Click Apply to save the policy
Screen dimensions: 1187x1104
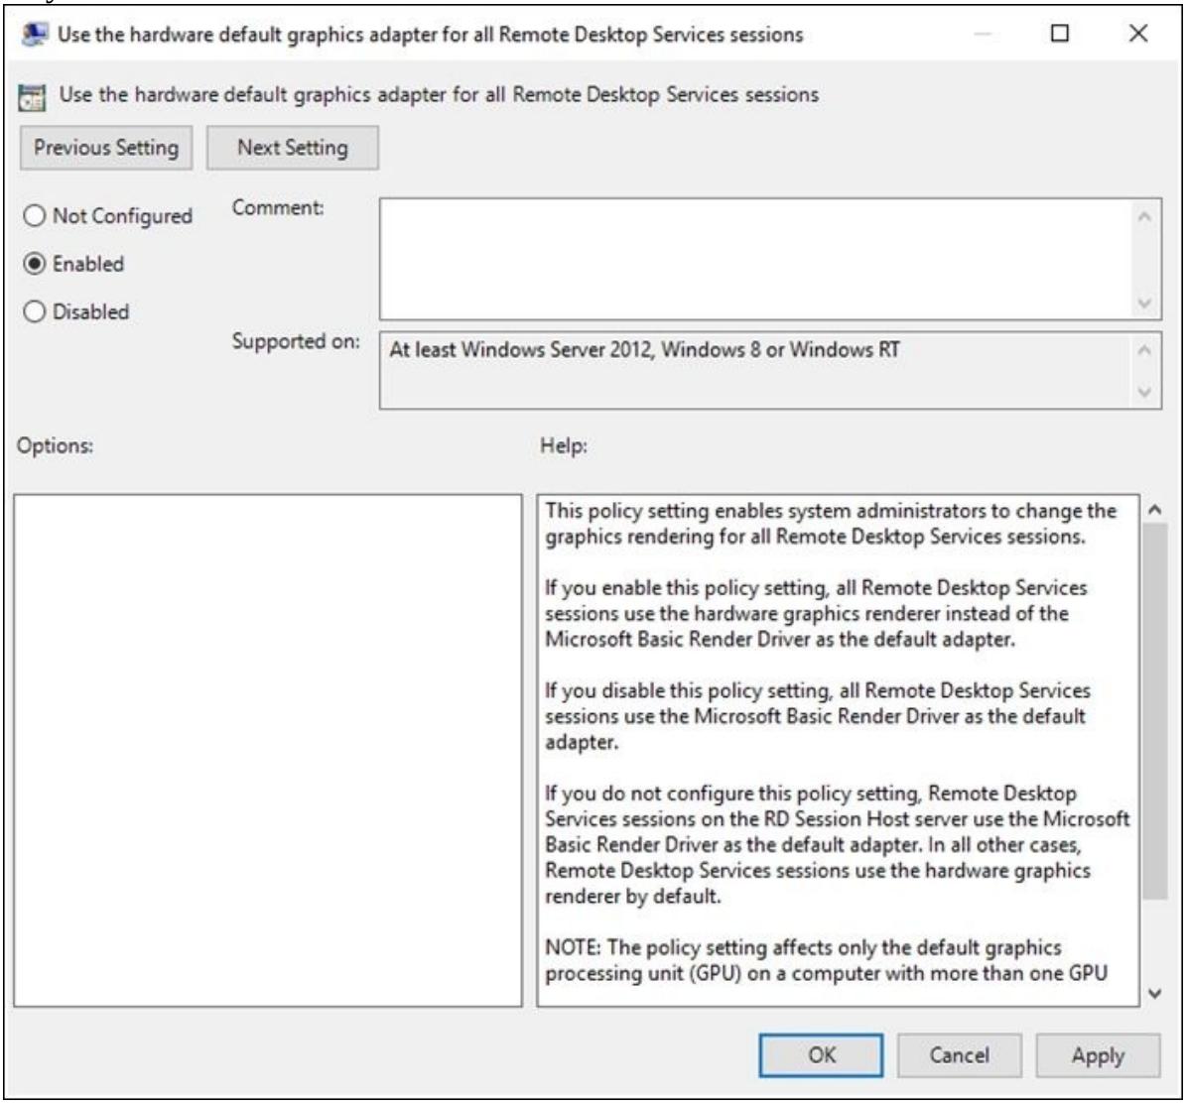coord(1098,1054)
